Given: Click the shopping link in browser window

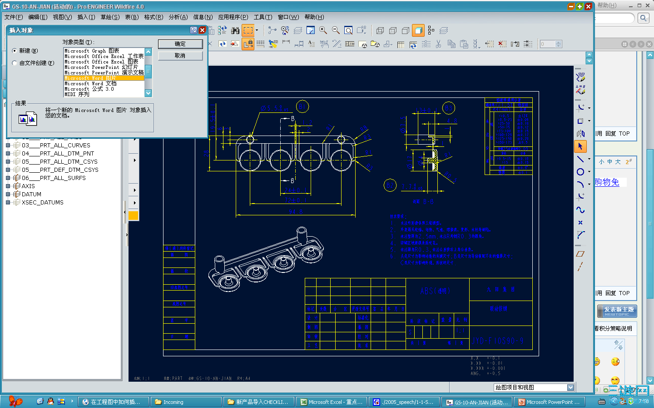Looking at the screenshot, I should pos(607,182).
